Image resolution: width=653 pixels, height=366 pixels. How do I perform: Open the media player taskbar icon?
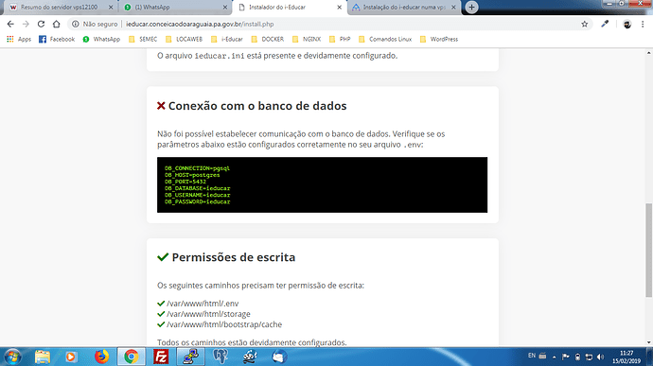(71, 357)
